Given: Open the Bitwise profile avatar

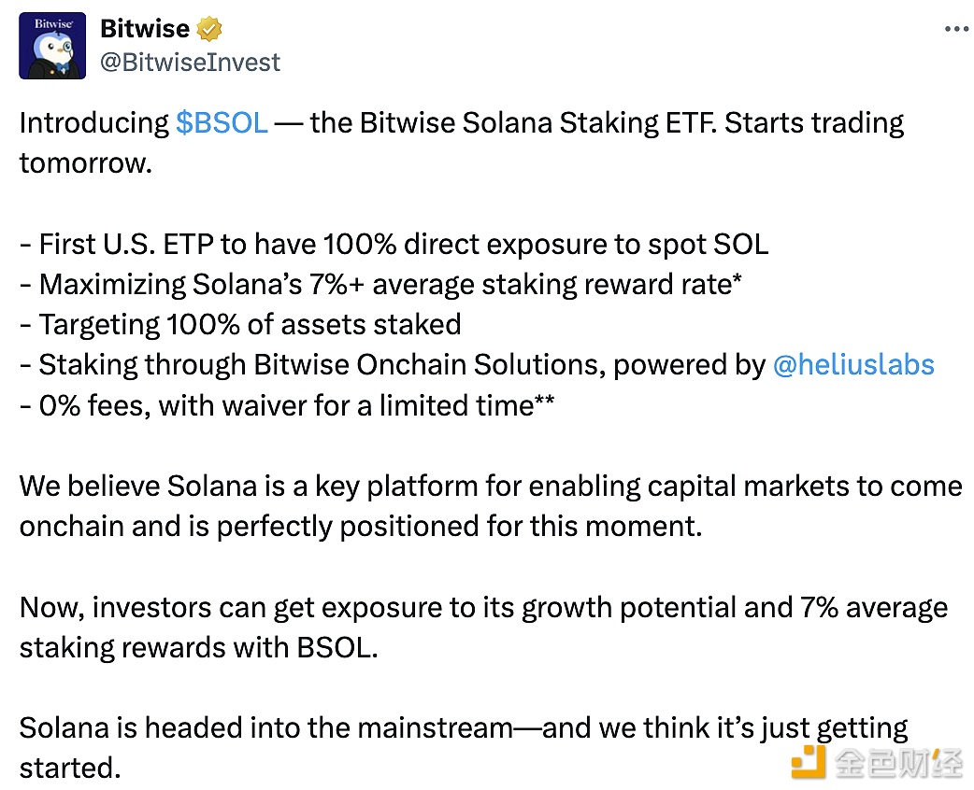Looking at the screenshot, I should pyautogui.click(x=53, y=46).
